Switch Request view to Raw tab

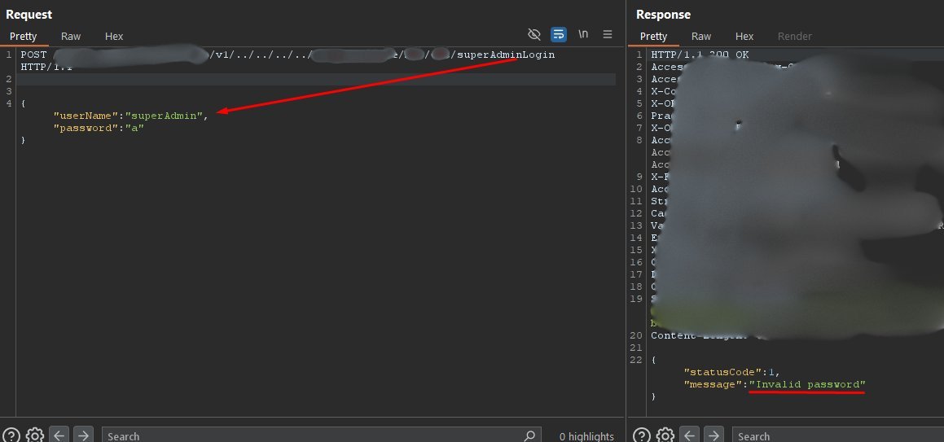70,36
